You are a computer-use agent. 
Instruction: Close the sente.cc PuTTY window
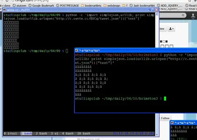[x=157, y=10]
